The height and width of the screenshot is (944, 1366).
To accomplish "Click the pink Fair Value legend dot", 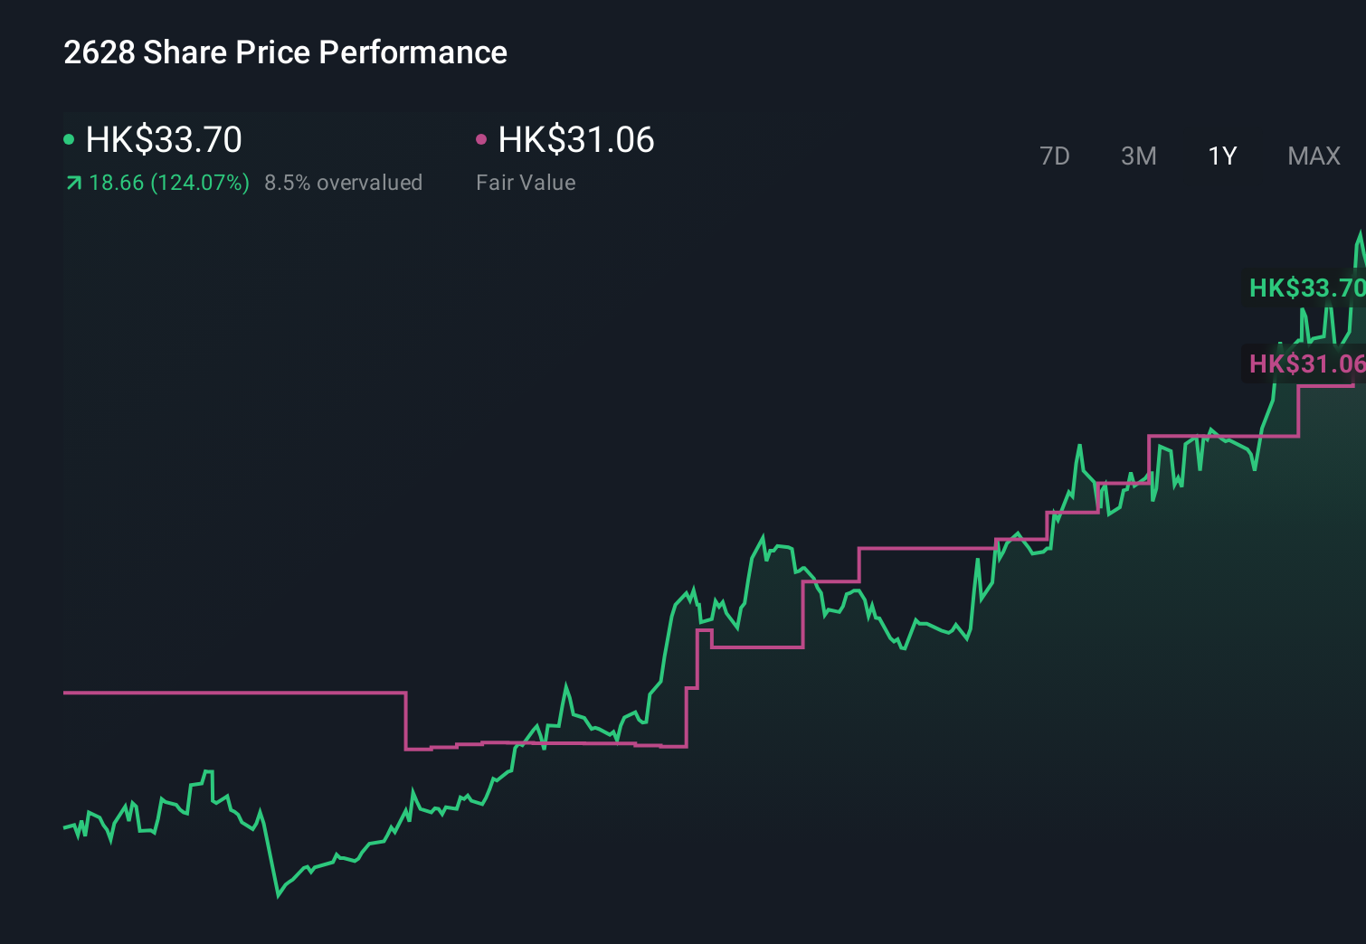I will [x=481, y=138].
